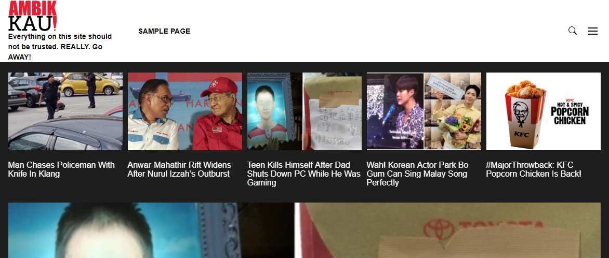
Task: Click the KFC Popcorn Chicken box thumbnail
Action: click(544, 111)
